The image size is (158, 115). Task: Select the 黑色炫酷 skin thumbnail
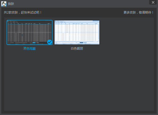pyautogui.click(x=30, y=32)
